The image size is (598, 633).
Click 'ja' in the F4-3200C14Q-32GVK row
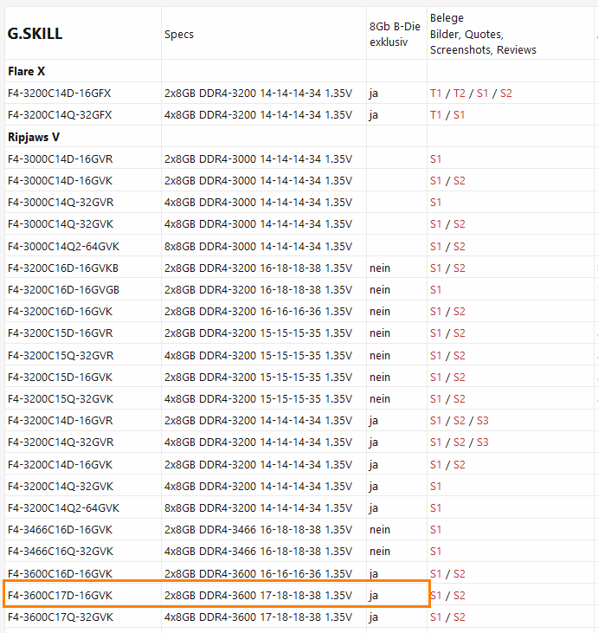click(374, 487)
